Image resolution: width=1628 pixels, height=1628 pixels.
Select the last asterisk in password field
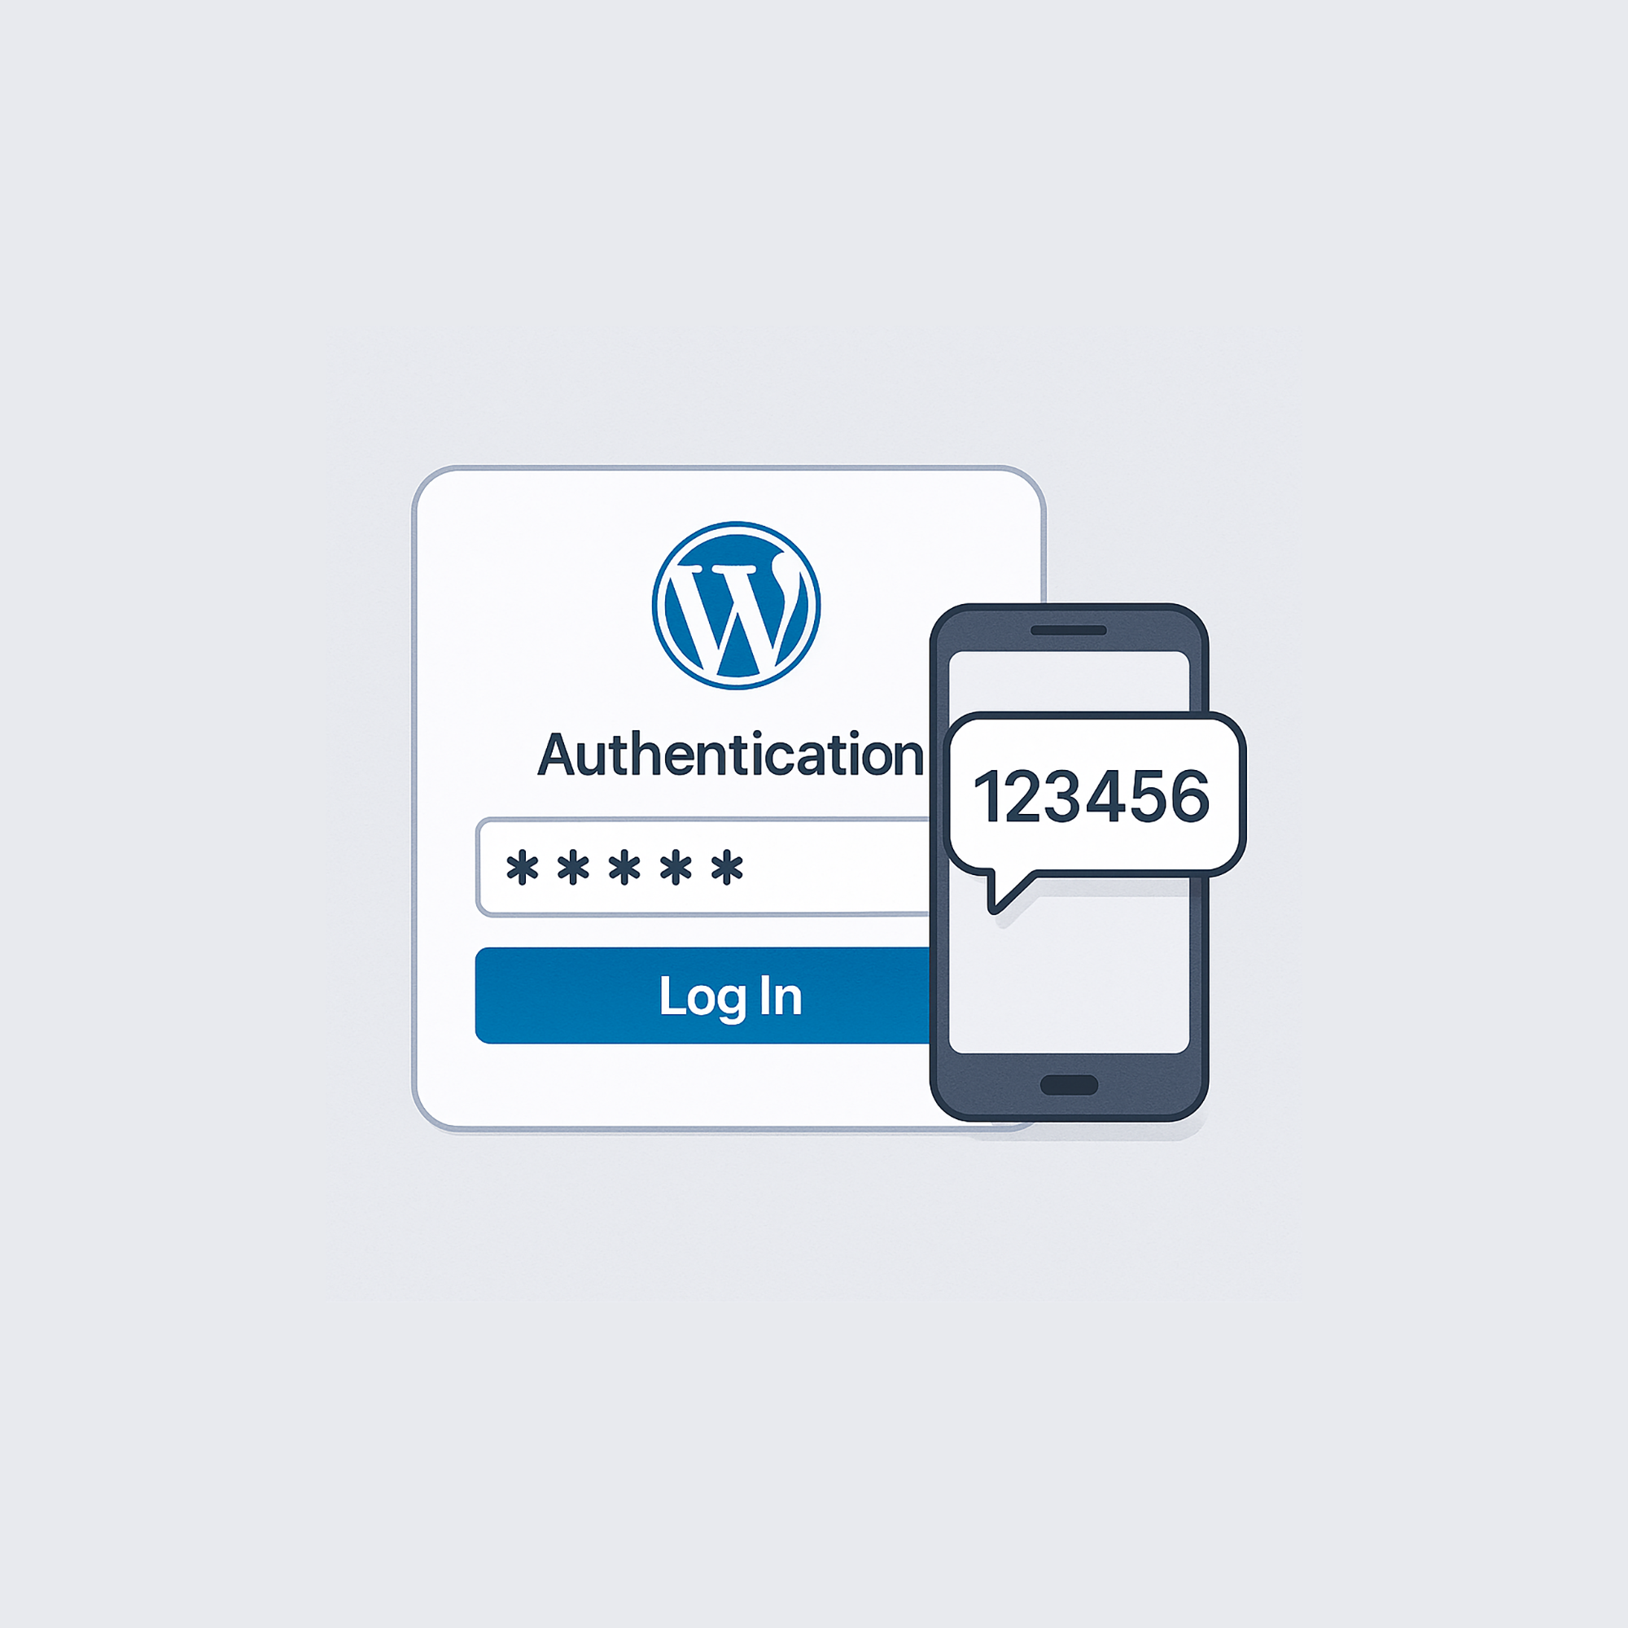[x=726, y=867]
